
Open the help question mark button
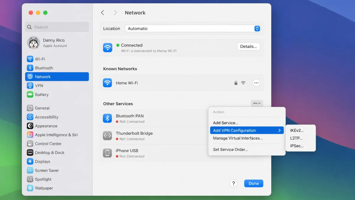coord(233,183)
